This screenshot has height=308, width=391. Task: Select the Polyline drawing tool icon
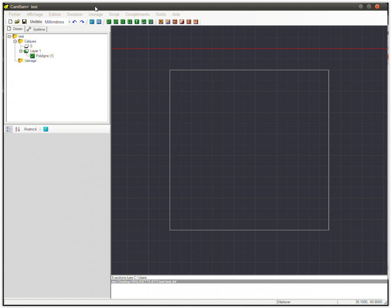109,22
